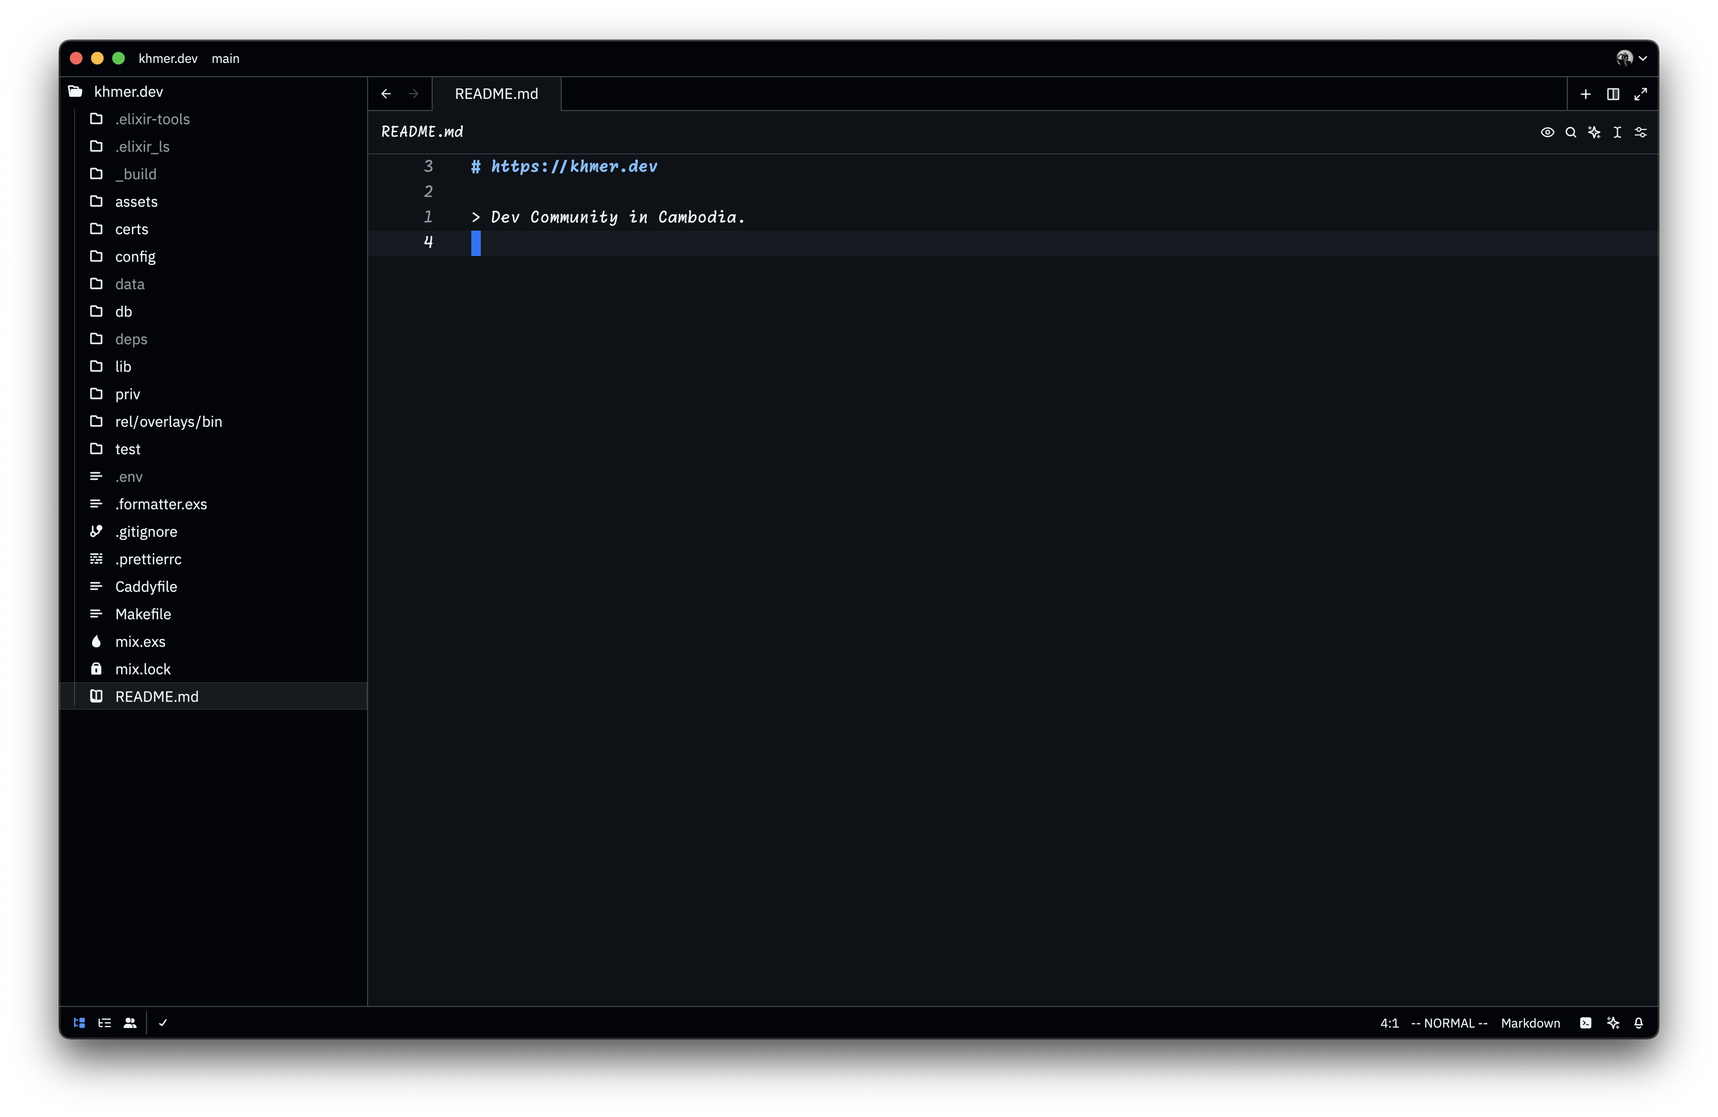The image size is (1718, 1117).
Task: Open the .gitignore file
Action: [x=214, y=531]
